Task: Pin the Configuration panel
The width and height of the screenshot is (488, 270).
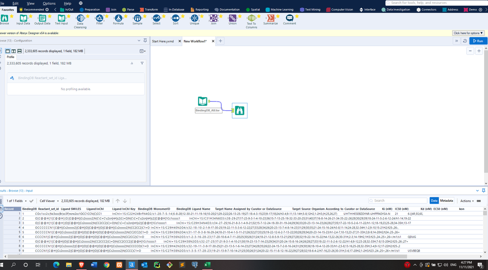Action: pyautogui.click(x=145, y=41)
